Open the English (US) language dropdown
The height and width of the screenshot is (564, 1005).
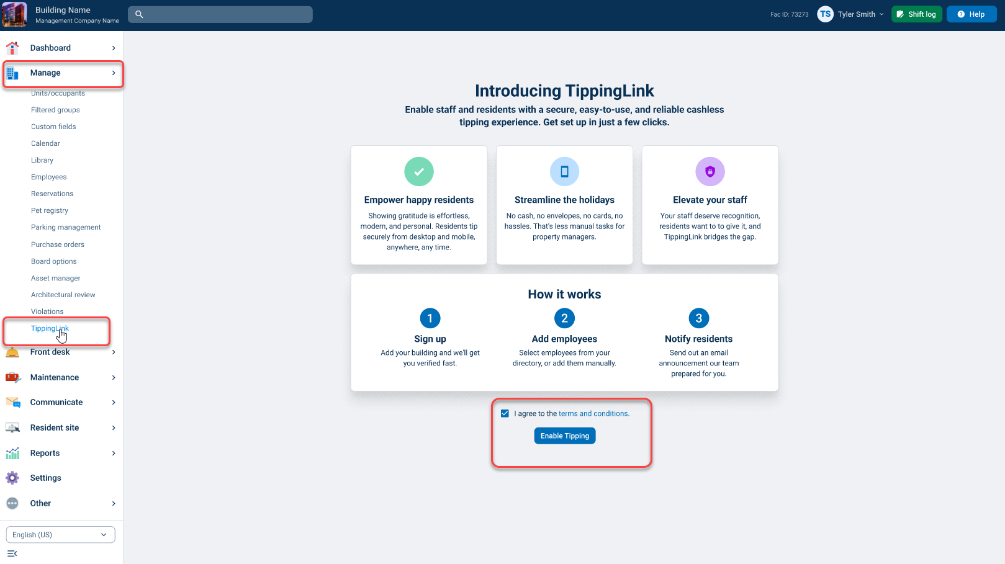(61, 535)
